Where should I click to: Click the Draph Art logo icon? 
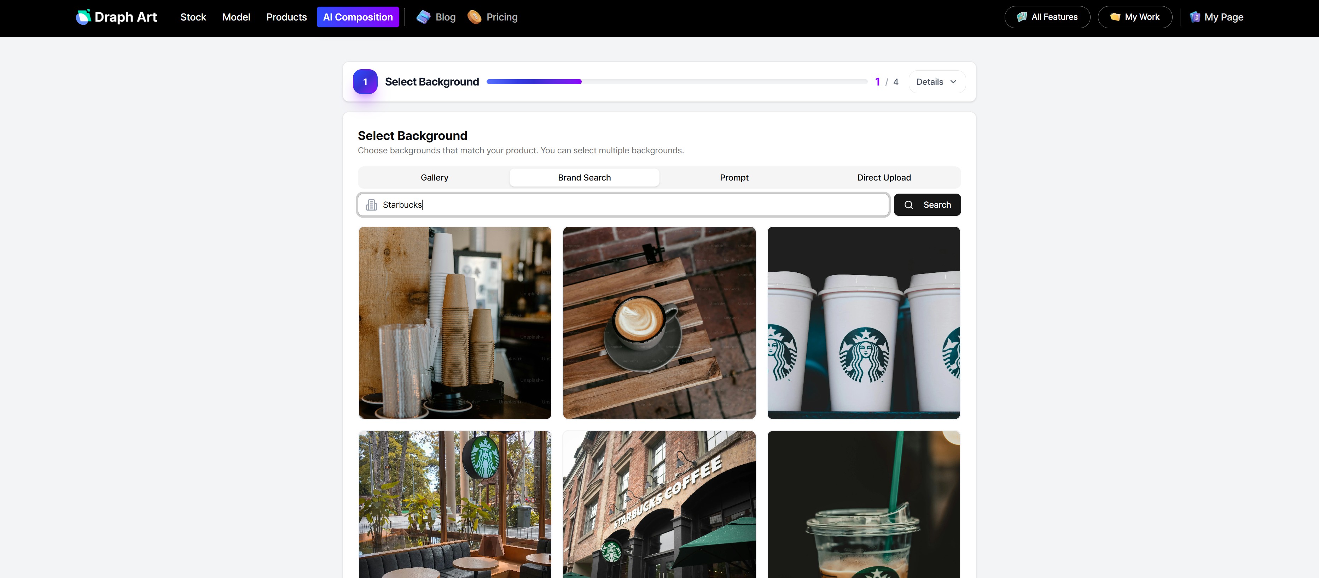click(83, 17)
